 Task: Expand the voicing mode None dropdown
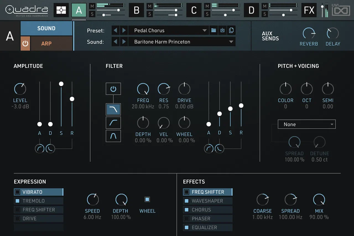307,124
